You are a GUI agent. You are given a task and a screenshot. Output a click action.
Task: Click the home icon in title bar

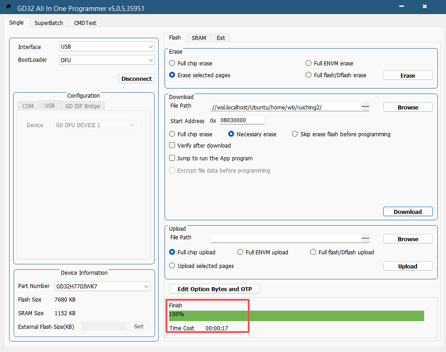point(8,6)
